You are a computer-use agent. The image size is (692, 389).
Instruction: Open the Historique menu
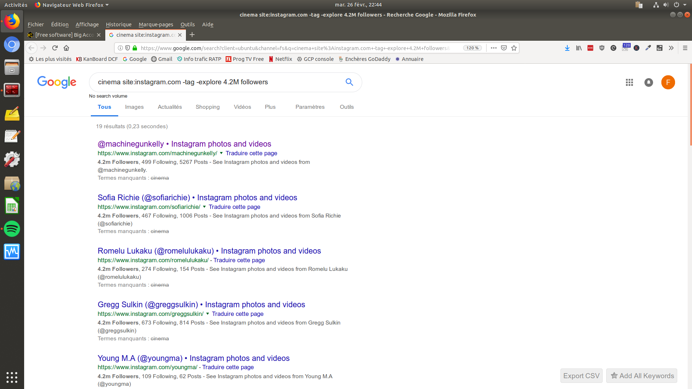119,24
